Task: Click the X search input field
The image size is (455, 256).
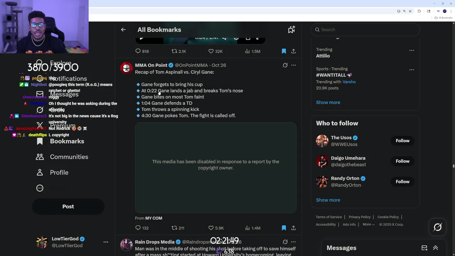Action: coord(365,30)
